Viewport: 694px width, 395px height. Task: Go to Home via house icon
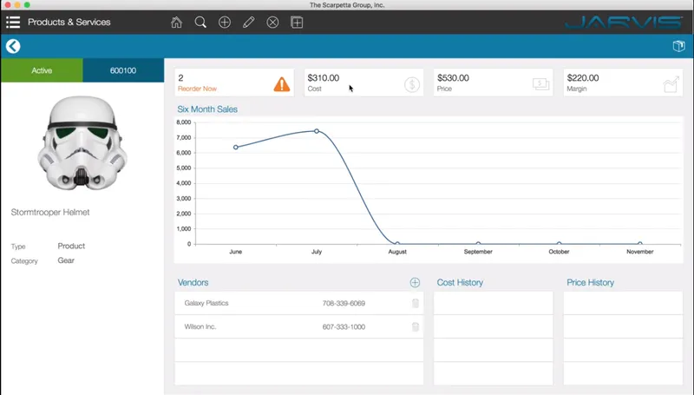(x=177, y=23)
